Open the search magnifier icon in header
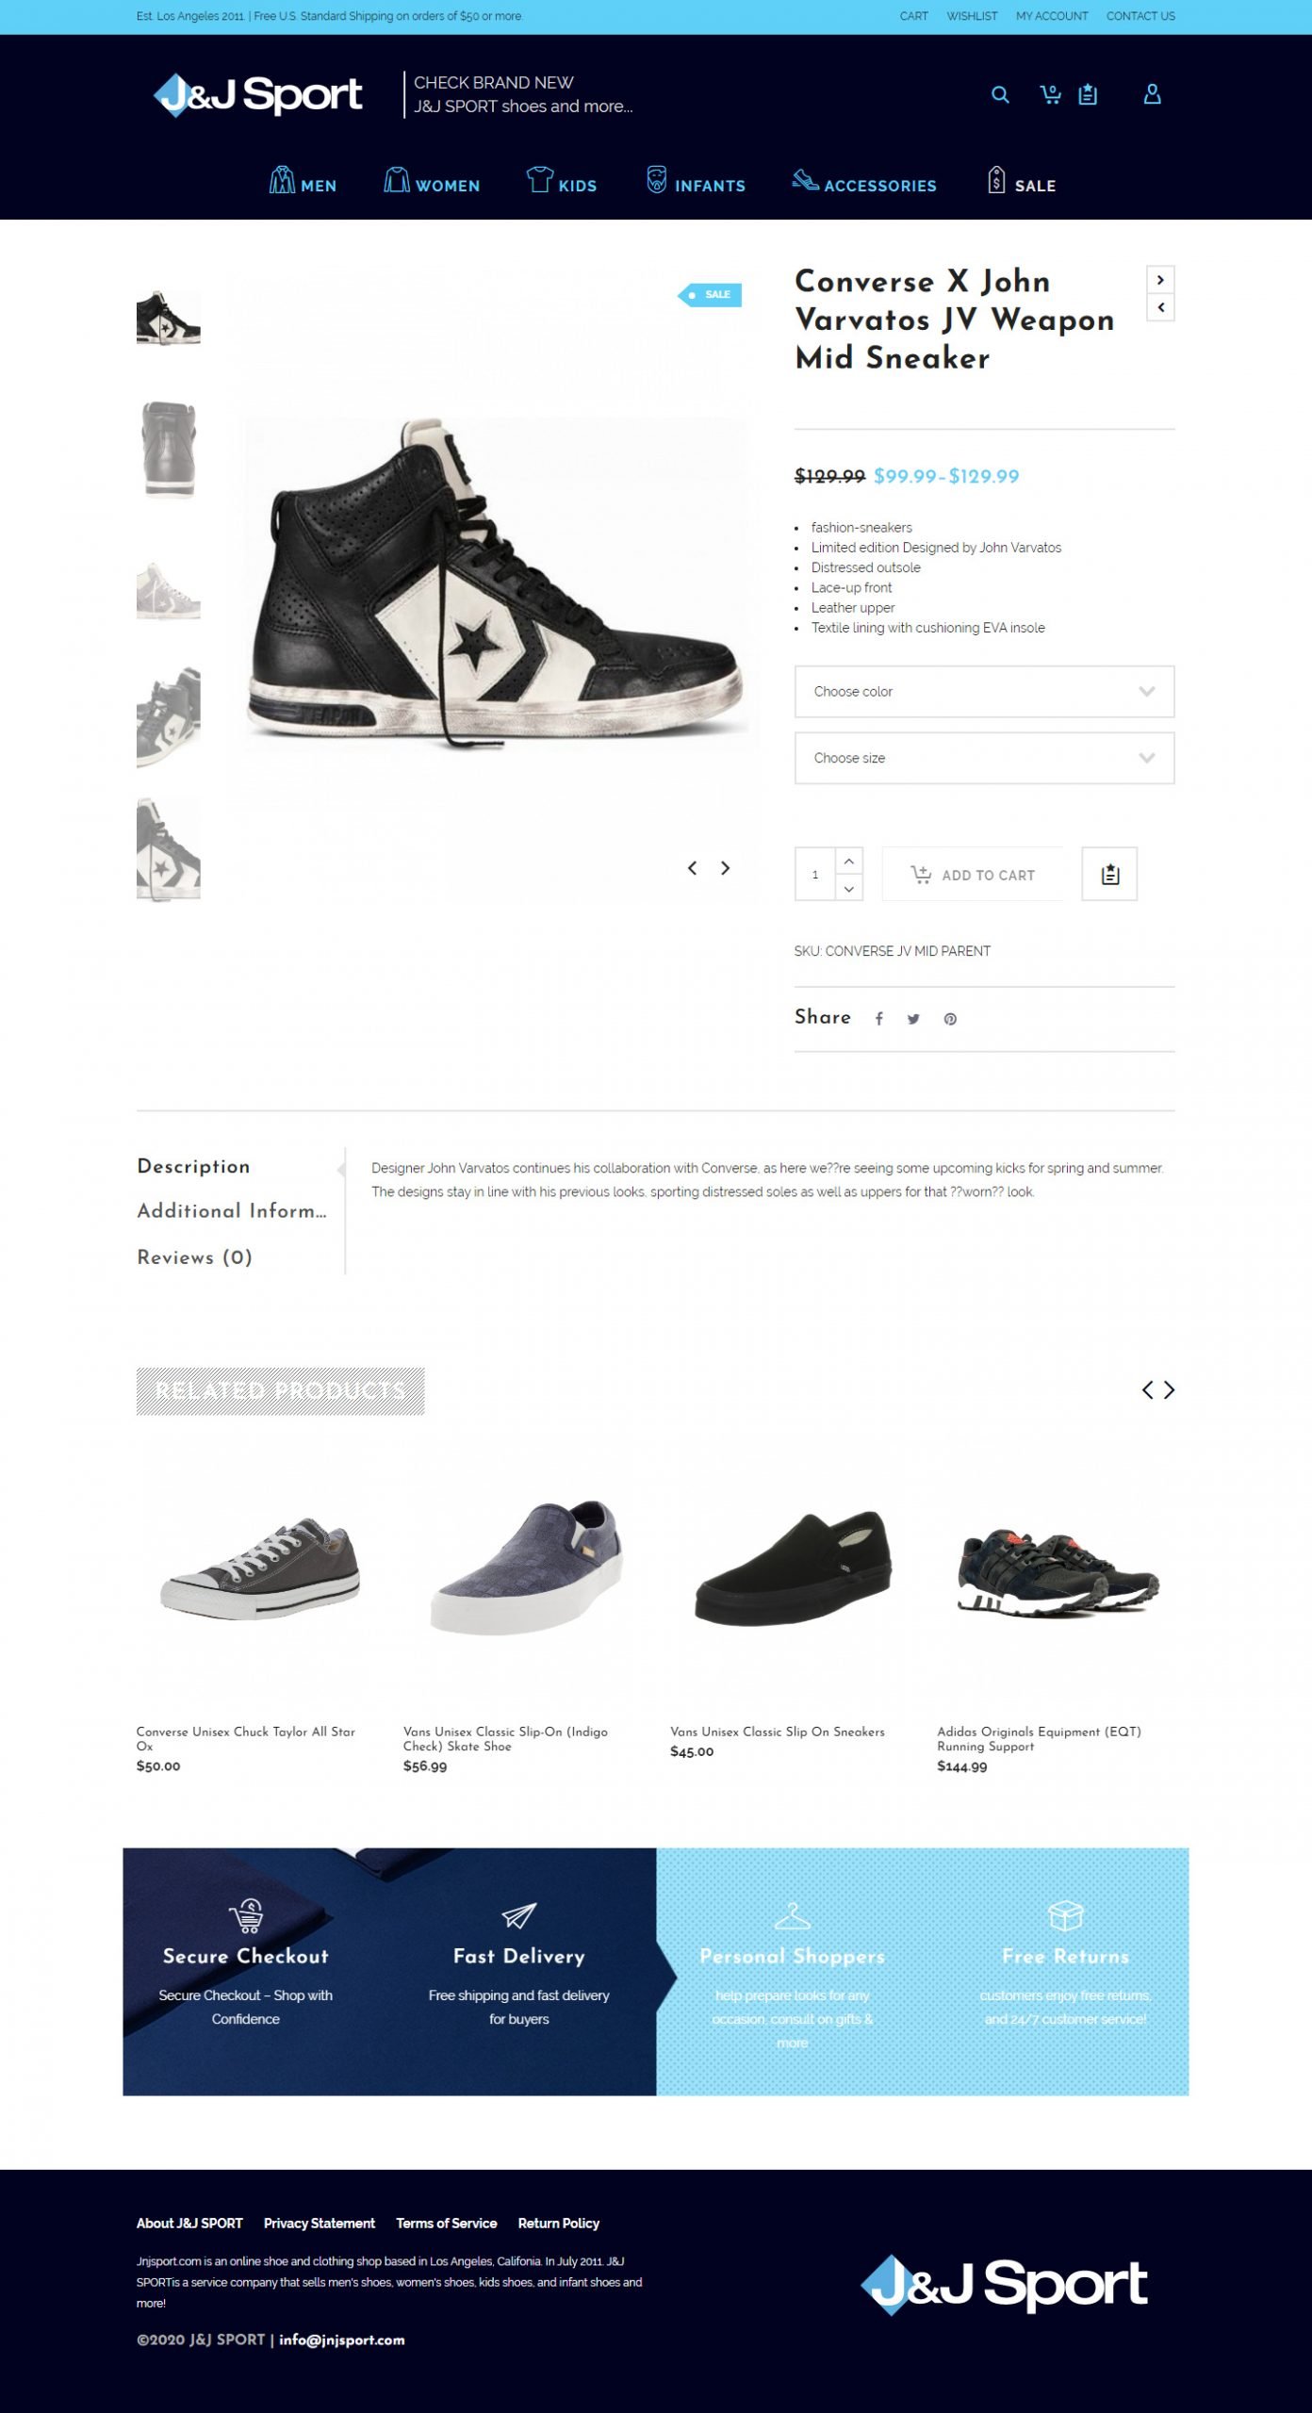1312x2413 pixels. pyautogui.click(x=1000, y=94)
